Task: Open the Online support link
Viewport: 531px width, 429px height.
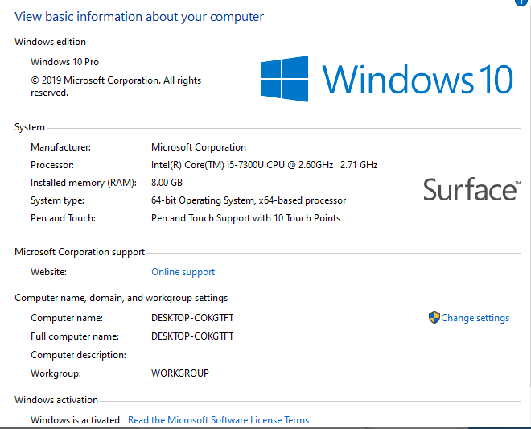Action: [183, 272]
